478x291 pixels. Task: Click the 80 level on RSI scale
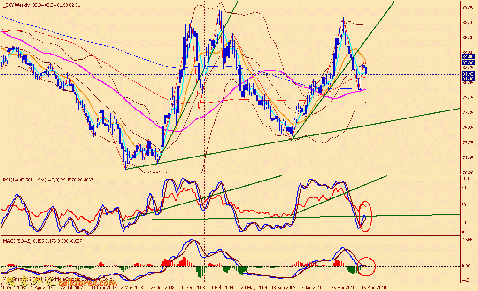coord(464,188)
